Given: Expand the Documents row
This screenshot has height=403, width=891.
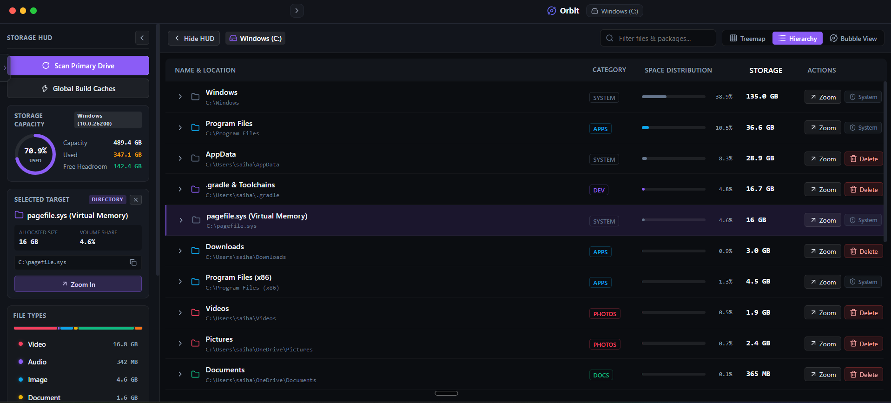Looking at the screenshot, I should 180,374.
